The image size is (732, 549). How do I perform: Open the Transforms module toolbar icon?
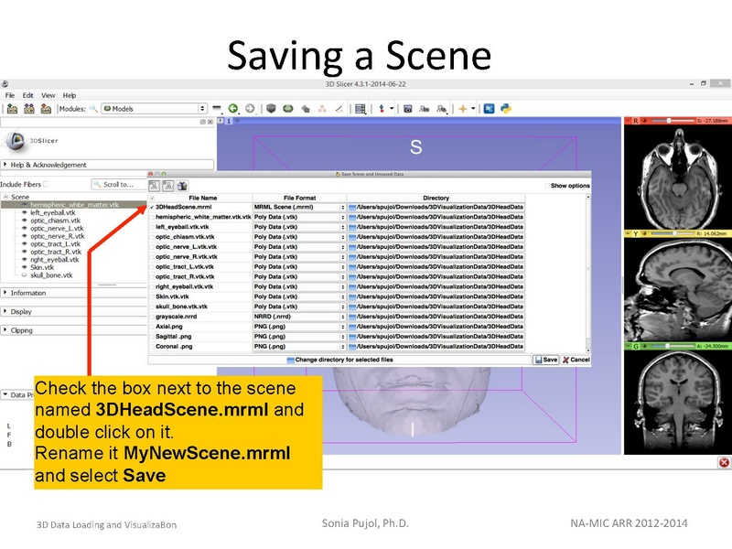(306, 109)
